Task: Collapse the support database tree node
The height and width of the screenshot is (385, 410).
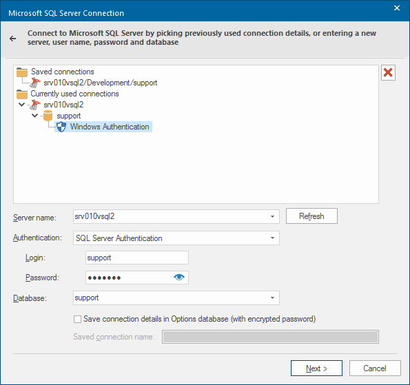Action: 34,116
